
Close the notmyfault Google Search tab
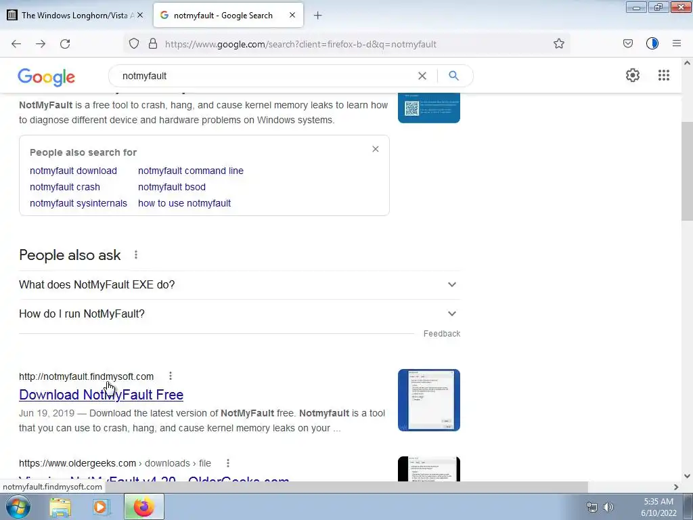(x=292, y=15)
